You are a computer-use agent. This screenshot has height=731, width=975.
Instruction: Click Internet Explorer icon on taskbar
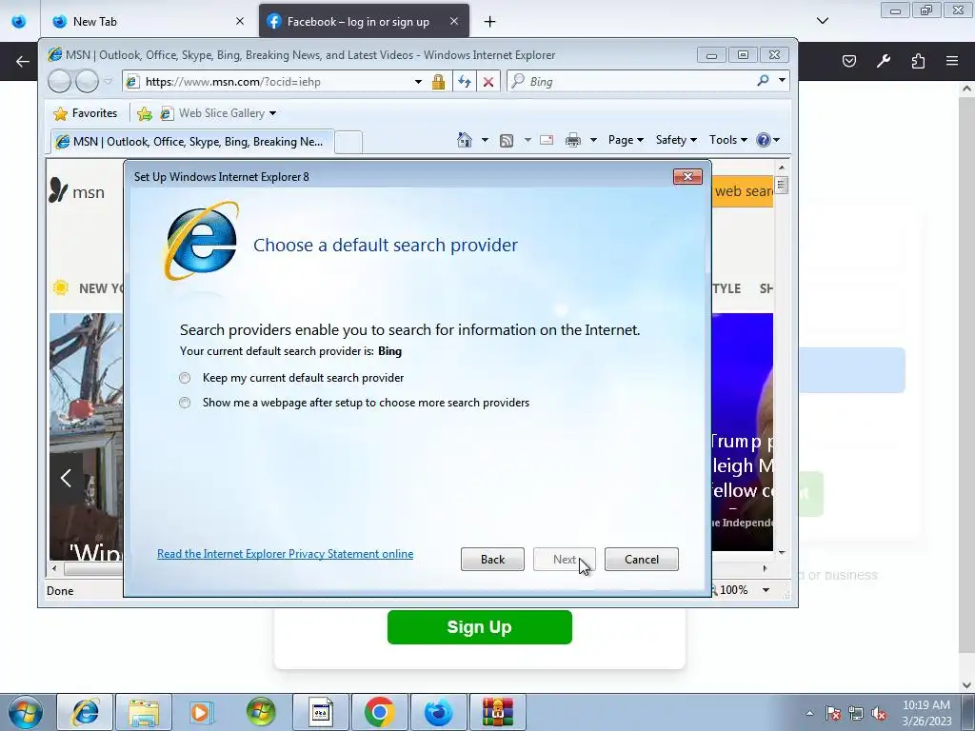tap(85, 712)
